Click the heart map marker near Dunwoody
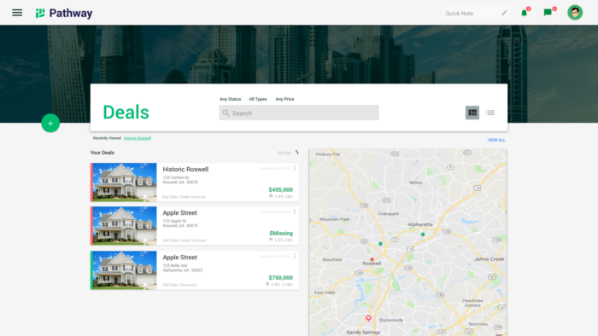598x336 pixels. (368, 318)
